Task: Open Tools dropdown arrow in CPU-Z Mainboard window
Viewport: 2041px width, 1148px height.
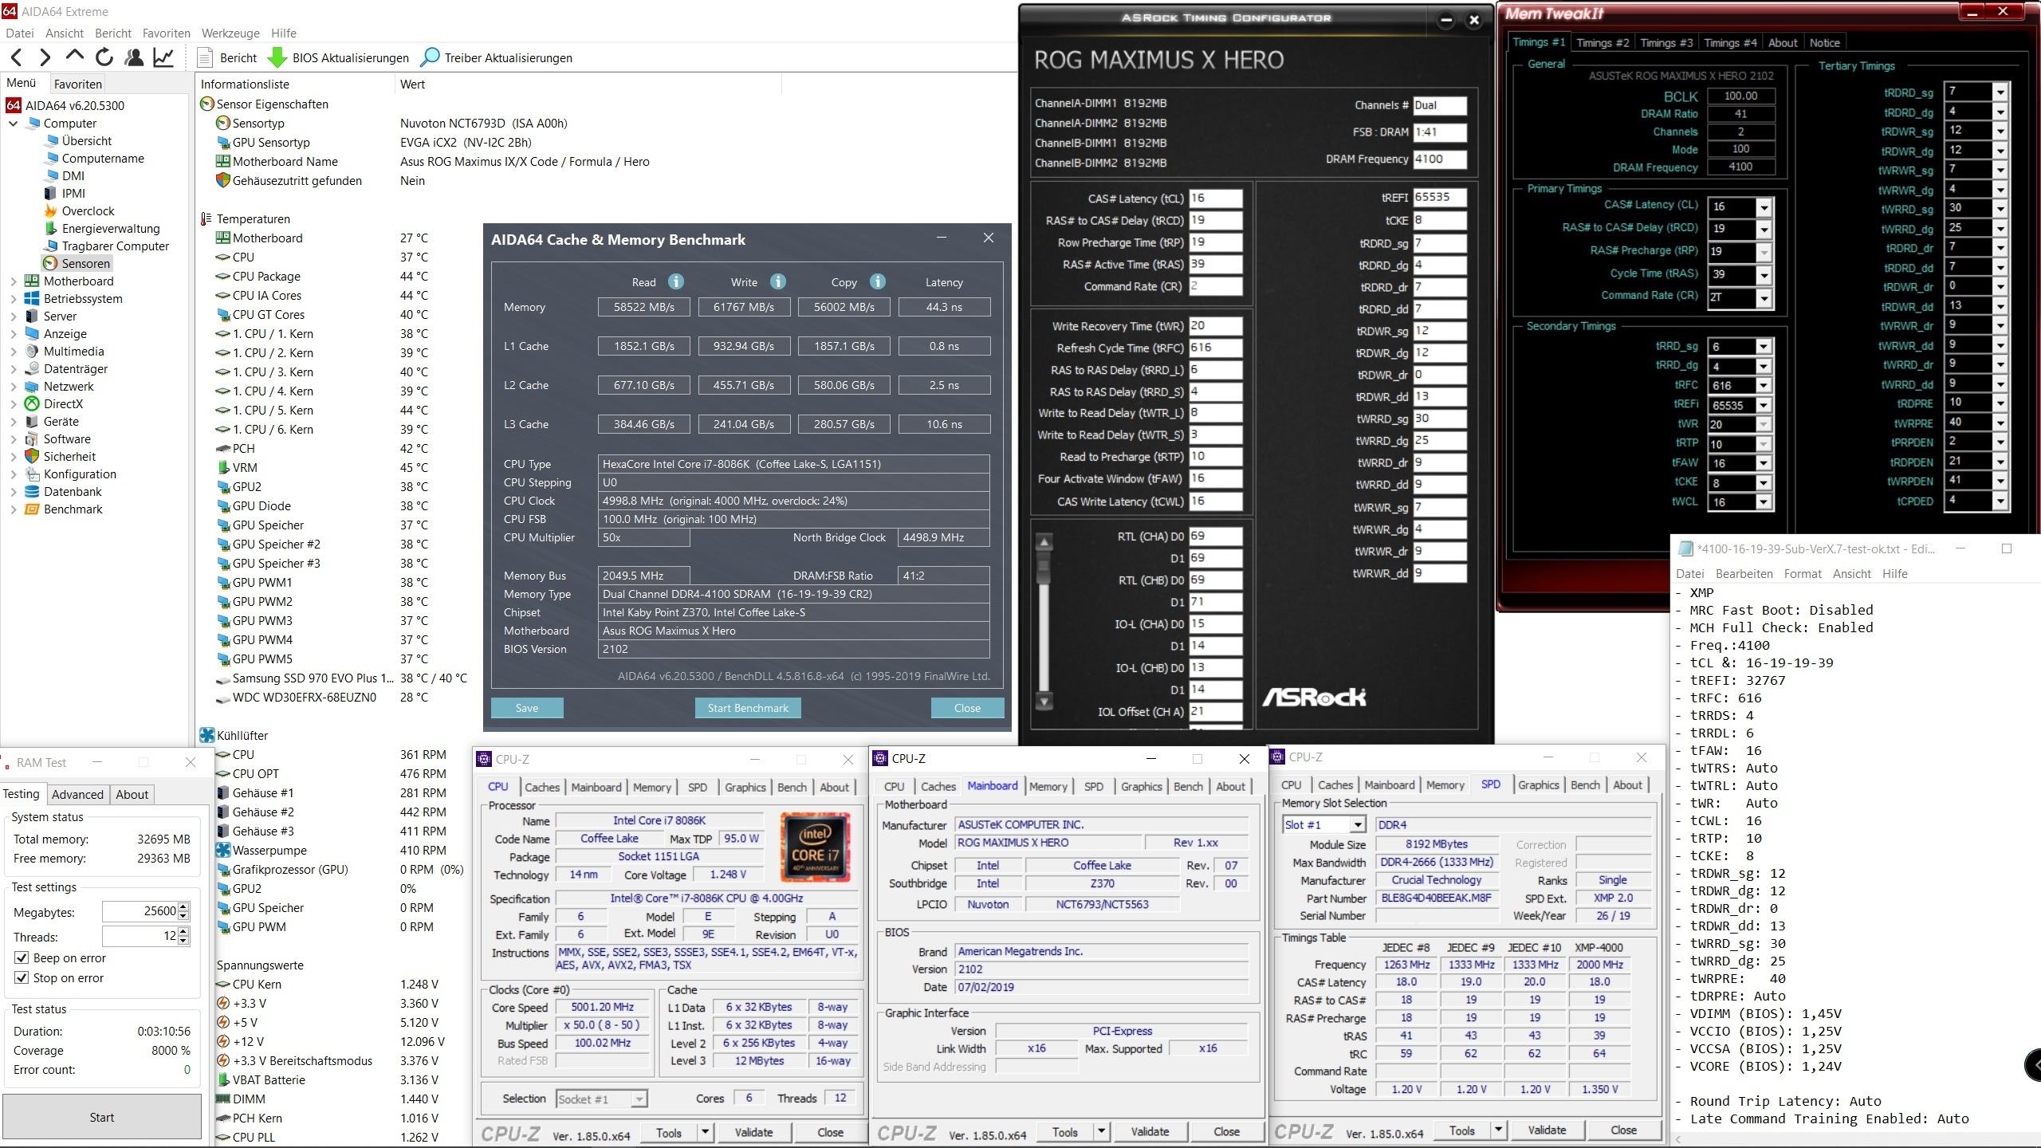Action: click(1101, 1131)
